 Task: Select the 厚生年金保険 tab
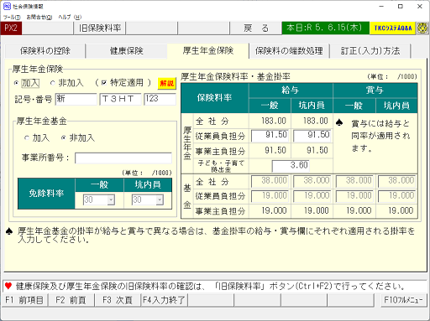[x=208, y=50]
